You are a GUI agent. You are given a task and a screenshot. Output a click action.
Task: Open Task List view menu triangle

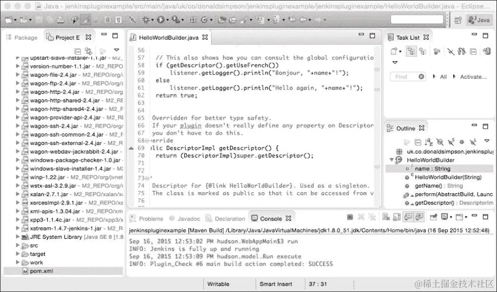(395, 63)
